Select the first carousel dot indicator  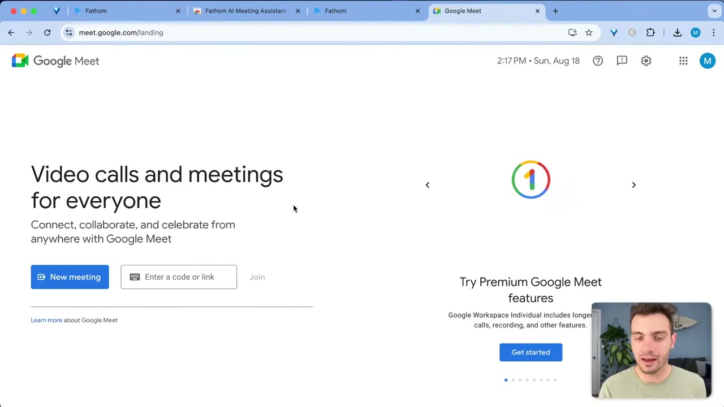click(506, 380)
